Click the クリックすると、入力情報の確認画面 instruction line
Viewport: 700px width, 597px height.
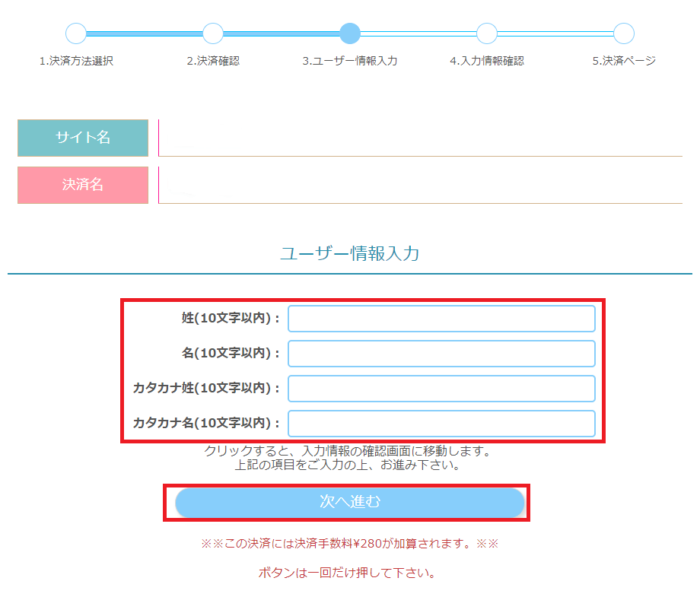(x=348, y=451)
